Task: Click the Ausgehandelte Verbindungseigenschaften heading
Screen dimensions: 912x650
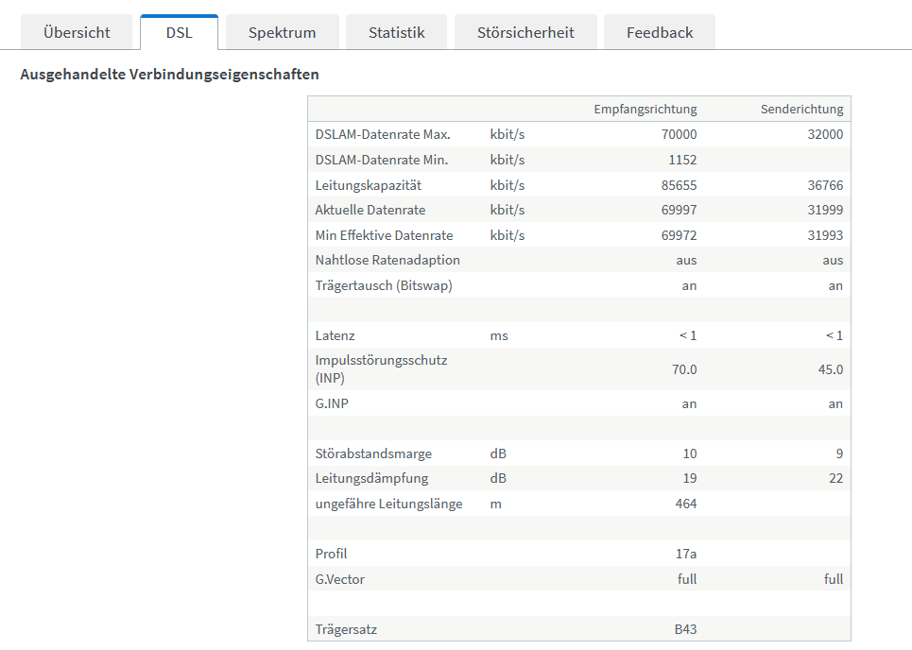Action: pyautogui.click(x=169, y=74)
